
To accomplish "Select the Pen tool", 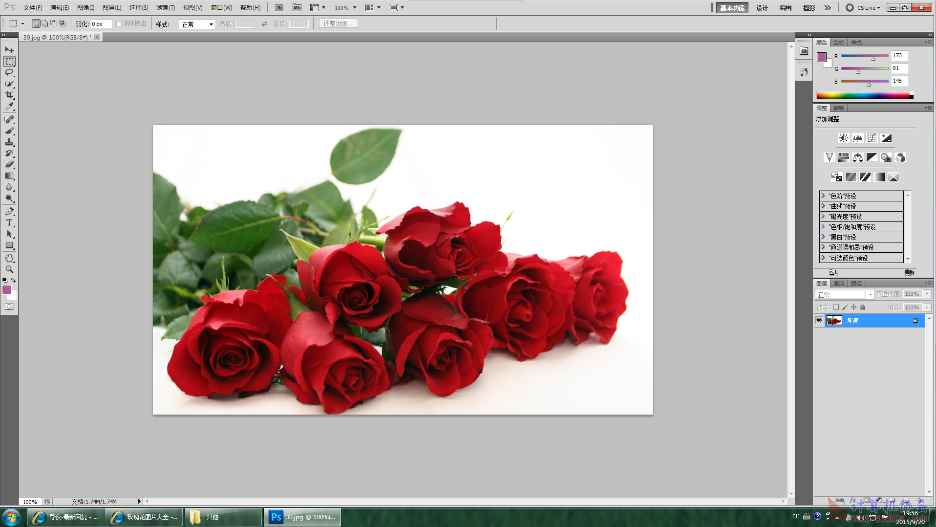I will click(x=9, y=211).
